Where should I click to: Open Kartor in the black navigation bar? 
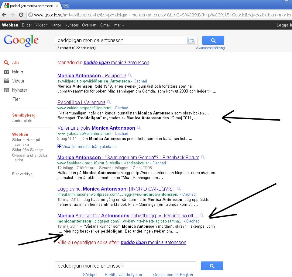tap(56, 25)
